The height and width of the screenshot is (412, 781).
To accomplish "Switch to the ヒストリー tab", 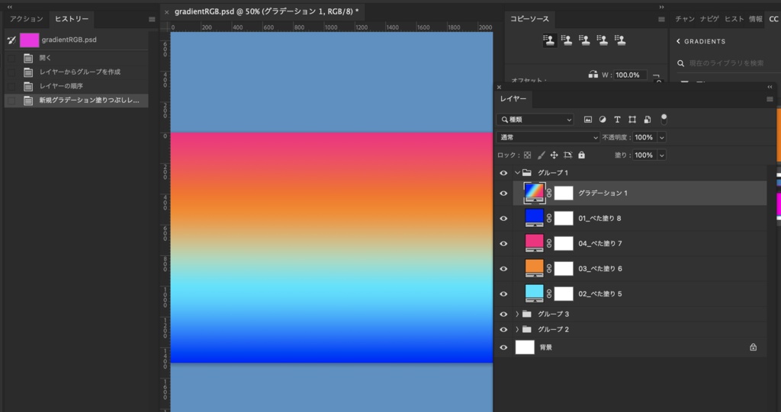I will [72, 19].
